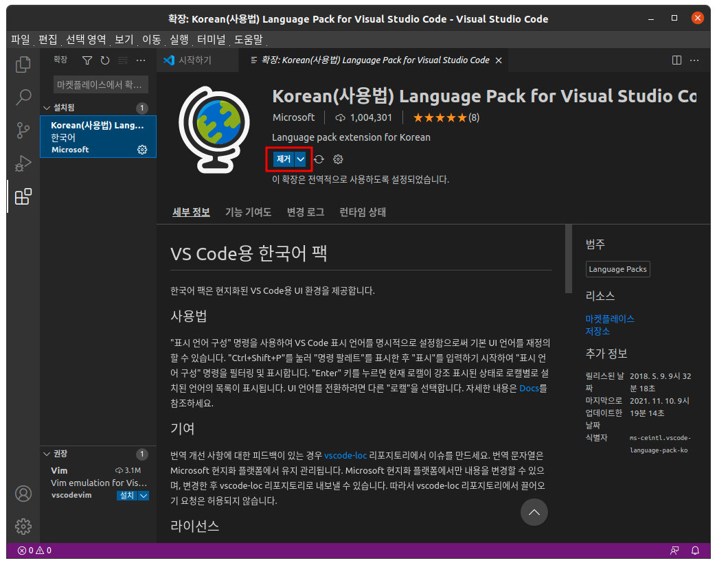Image resolution: width=717 pixels, height=565 pixels.
Task: Select the 세부 정보 tab
Action: pos(191,212)
